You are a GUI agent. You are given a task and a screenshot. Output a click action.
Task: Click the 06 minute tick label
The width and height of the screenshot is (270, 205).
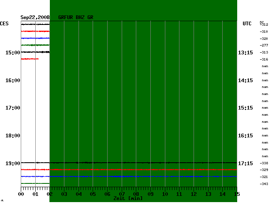(x=107, y=194)
